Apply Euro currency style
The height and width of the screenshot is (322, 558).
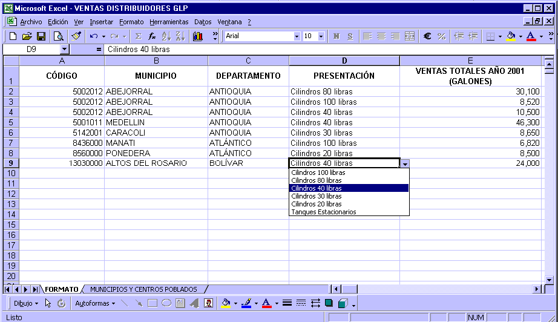coord(427,36)
